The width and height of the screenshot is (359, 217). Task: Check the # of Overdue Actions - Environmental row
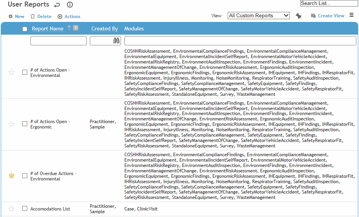tap(25, 176)
